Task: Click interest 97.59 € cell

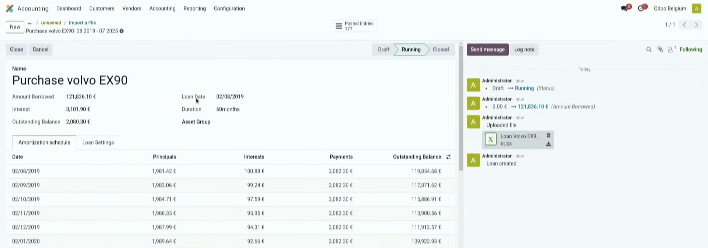Action: (256, 199)
